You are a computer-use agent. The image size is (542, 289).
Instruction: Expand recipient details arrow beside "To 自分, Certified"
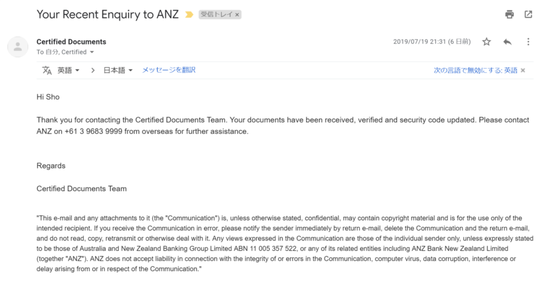click(92, 52)
